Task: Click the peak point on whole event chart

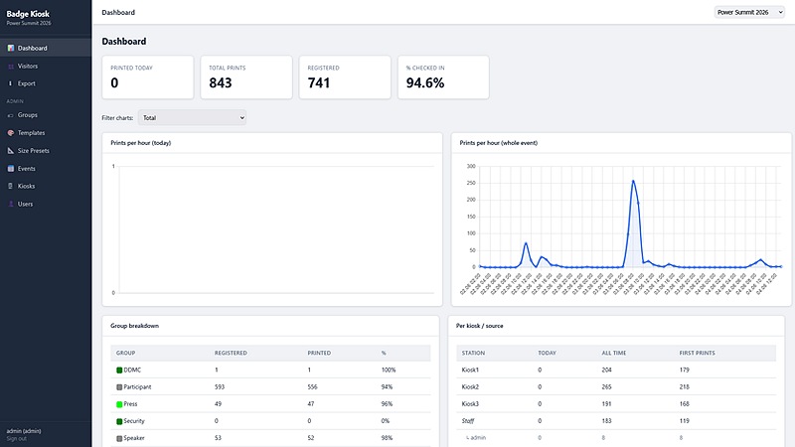Action: tap(633, 181)
